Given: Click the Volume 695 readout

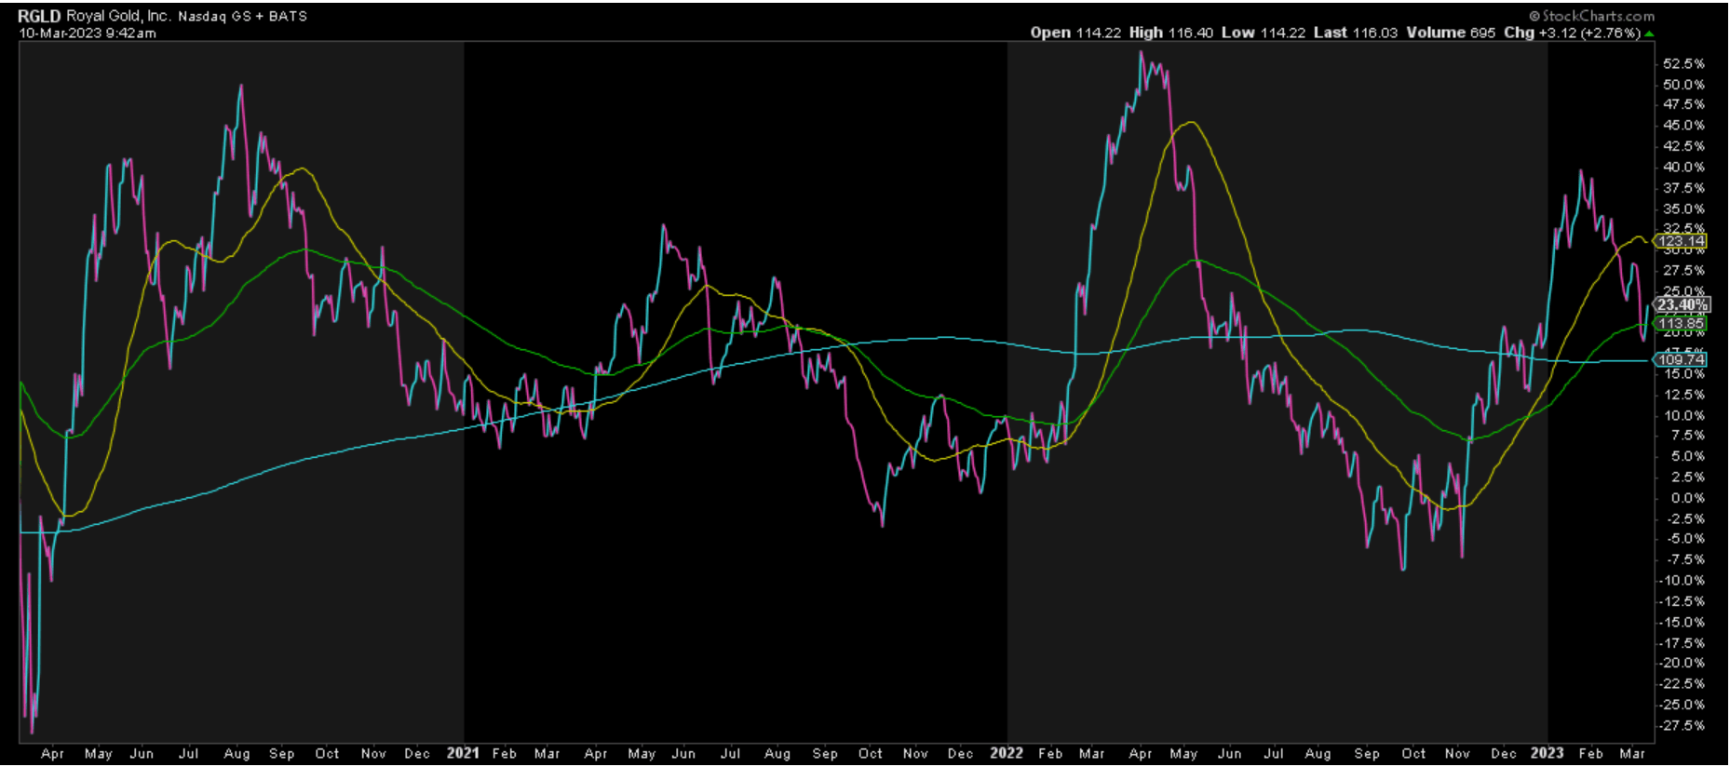Looking at the screenshot, I should click(1451, 33).
